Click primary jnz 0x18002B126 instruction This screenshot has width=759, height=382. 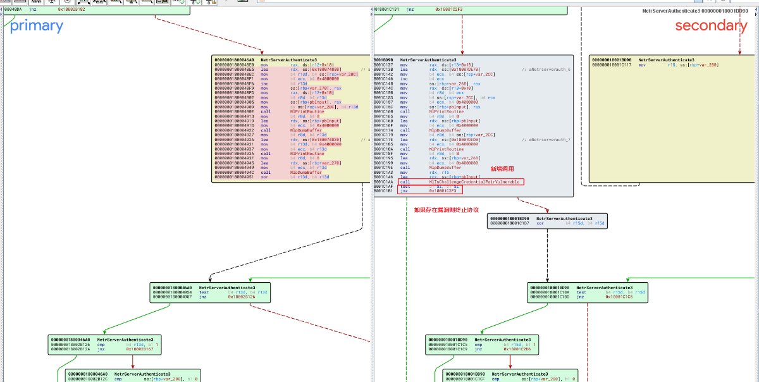(204, 297)
